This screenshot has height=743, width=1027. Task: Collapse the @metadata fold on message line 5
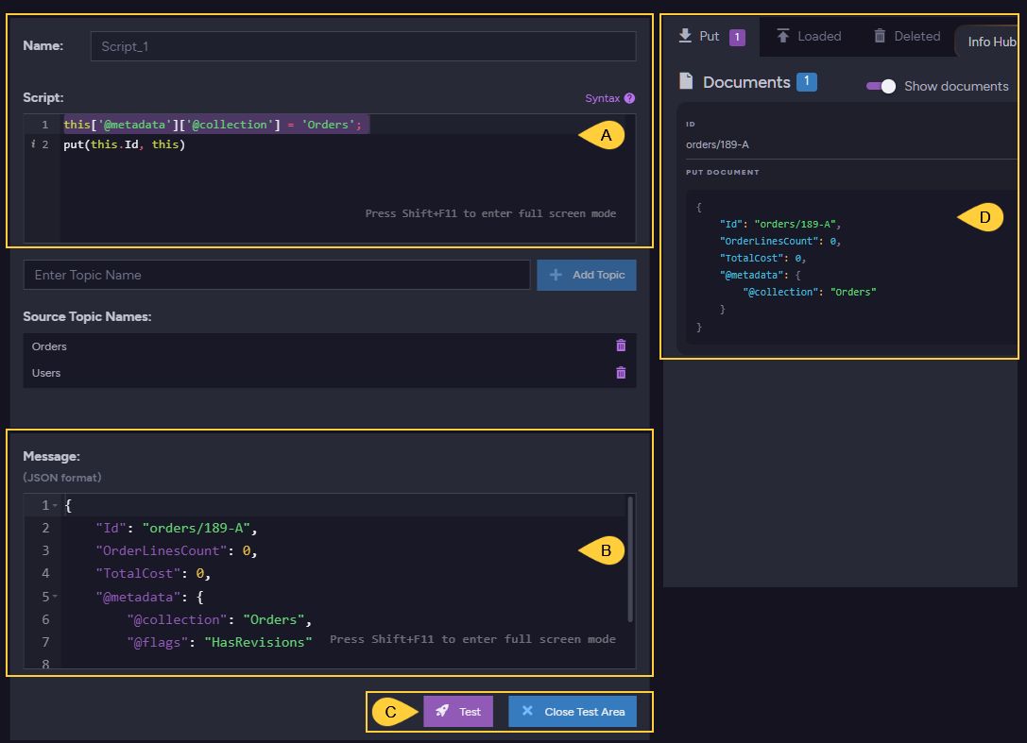tap(55, 597)
